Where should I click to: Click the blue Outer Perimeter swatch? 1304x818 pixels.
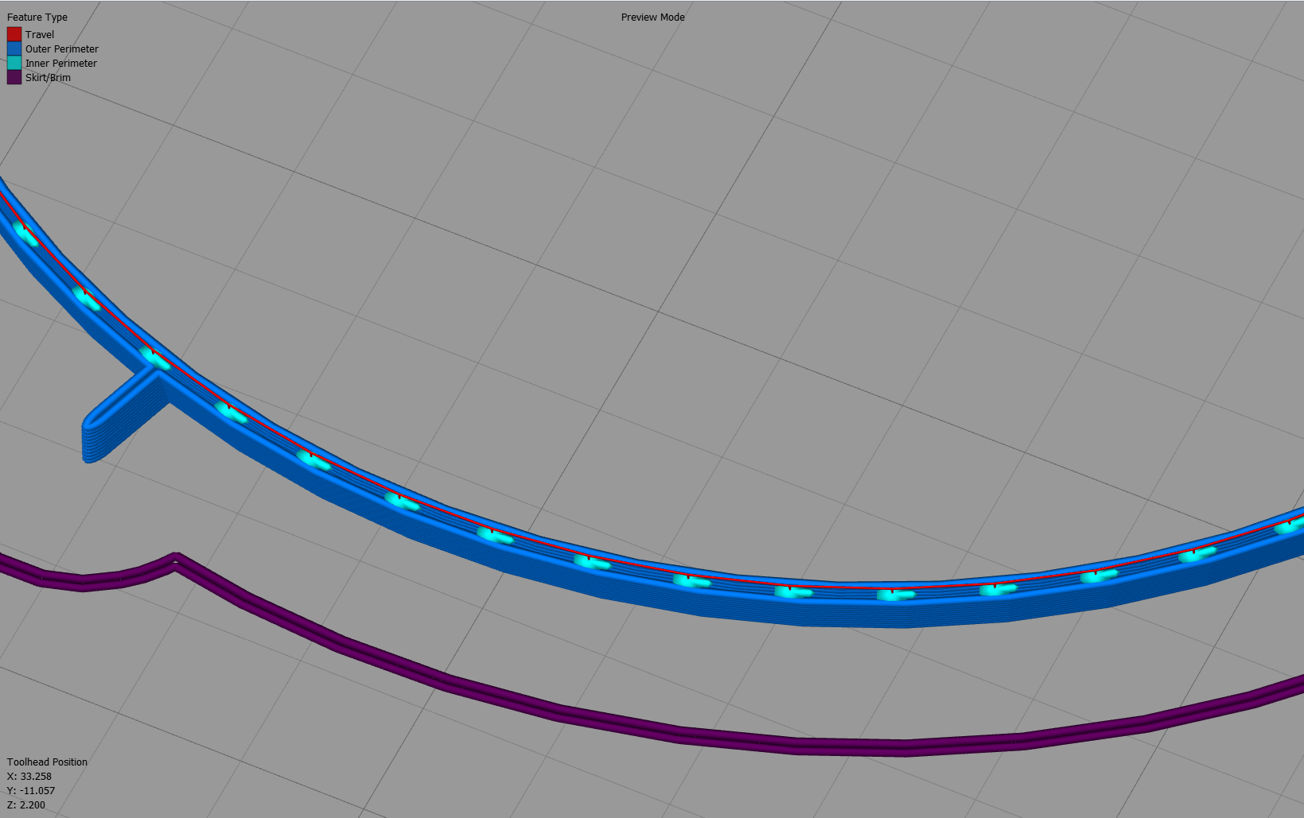[14, 48]
